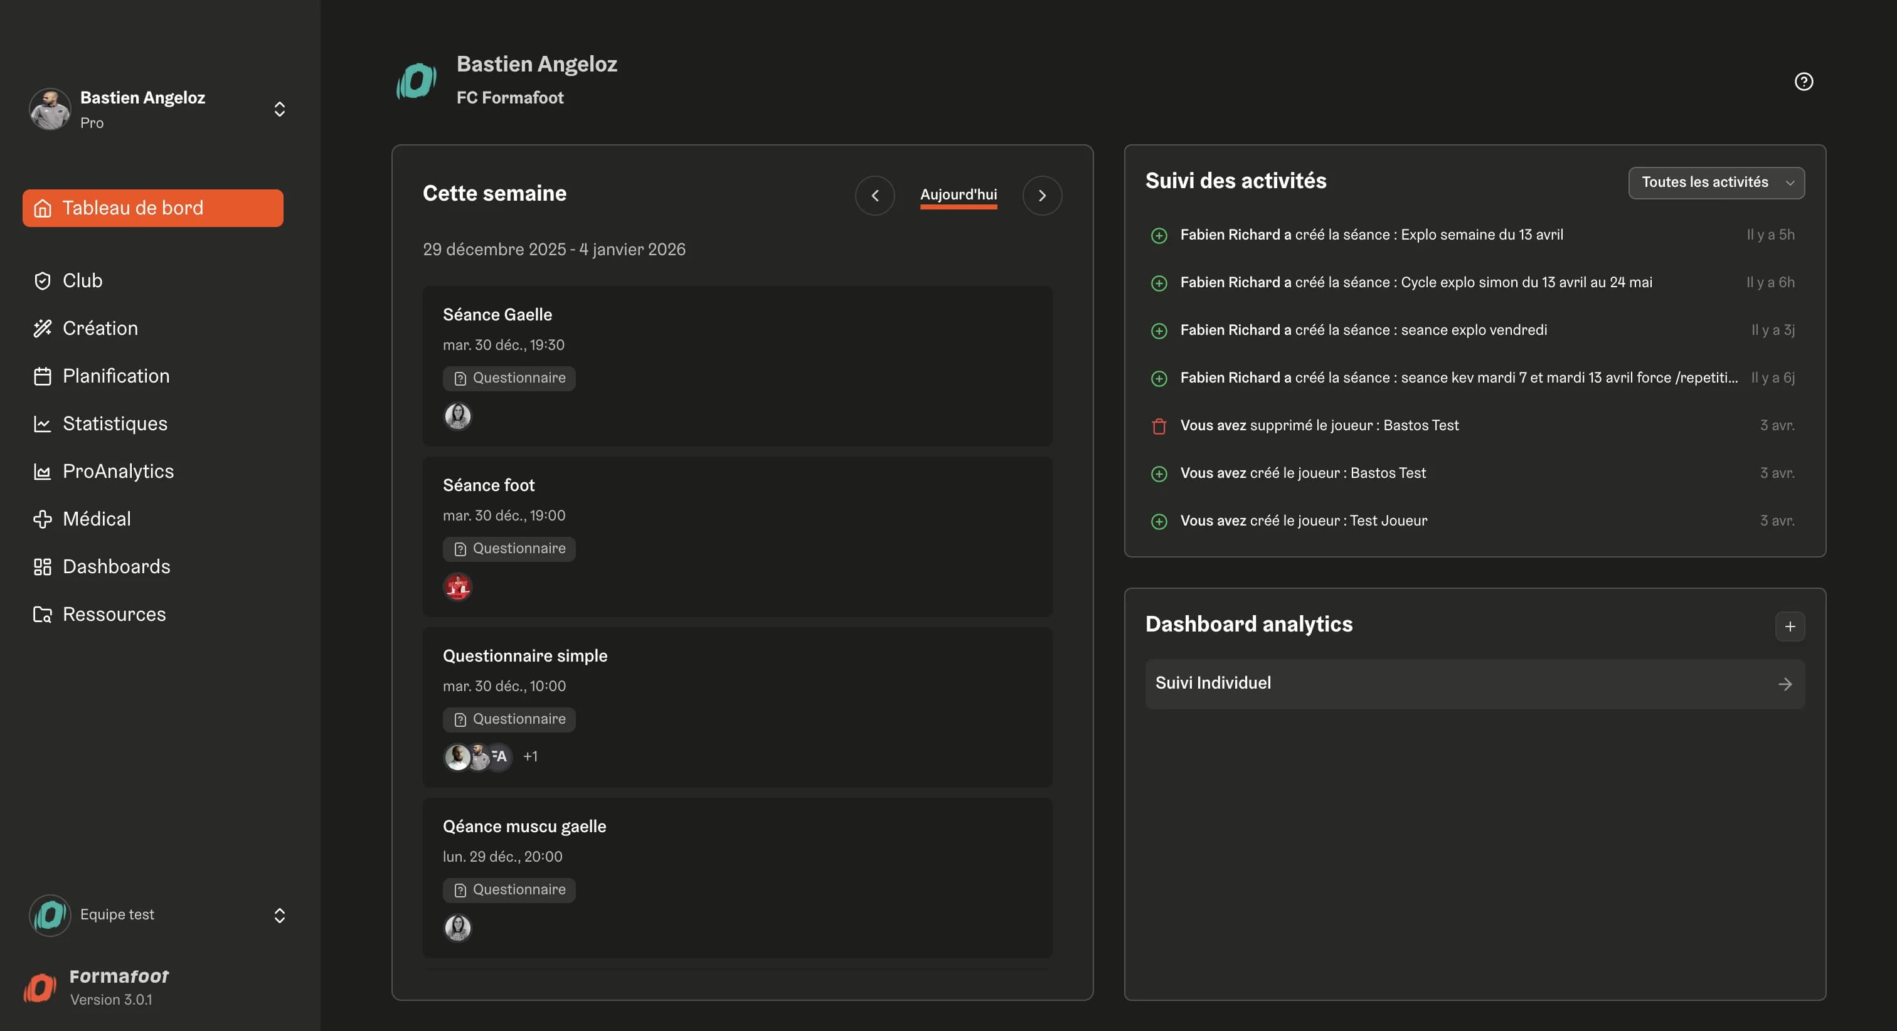Click the Dashboards grid icon
The height and width of the screenshot is (1031, 1897).
pos(43,567)
